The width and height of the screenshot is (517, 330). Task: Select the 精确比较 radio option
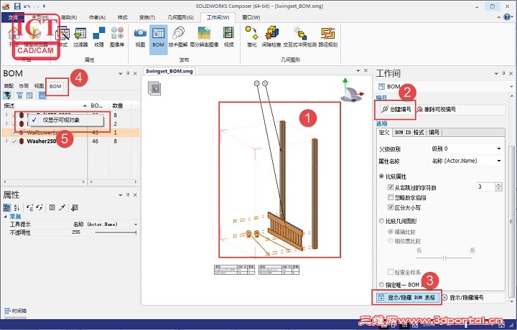(x=391, y=232)
